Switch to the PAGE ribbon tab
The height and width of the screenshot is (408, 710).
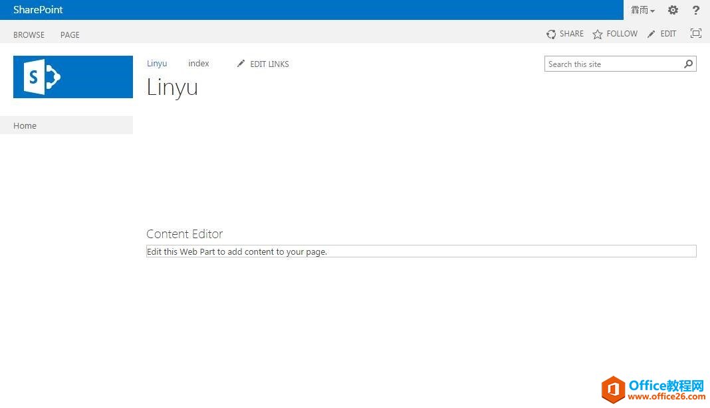point(69,34)
